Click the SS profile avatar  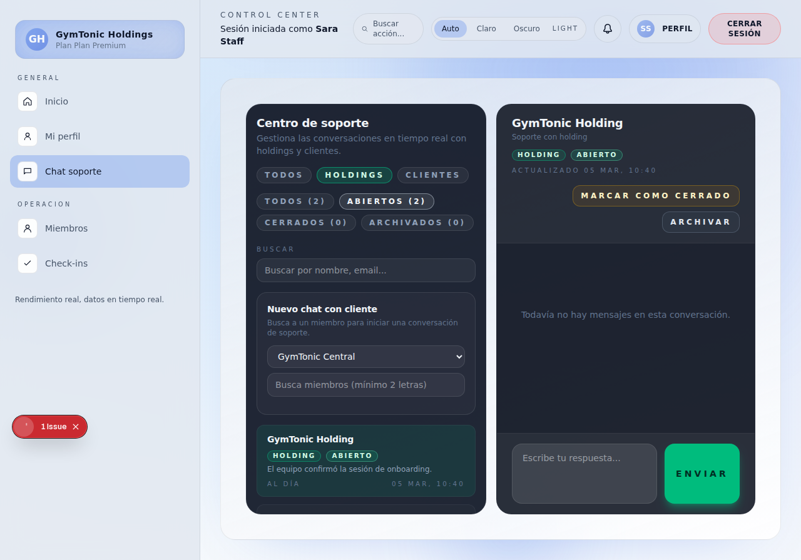646,29
